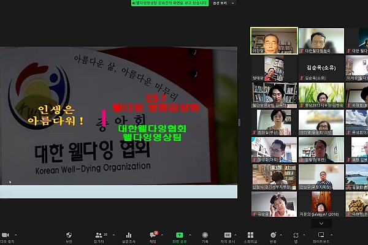Select the cookies picture participant tile
Viewport: 368px width, 245px height.
point(357,204)
